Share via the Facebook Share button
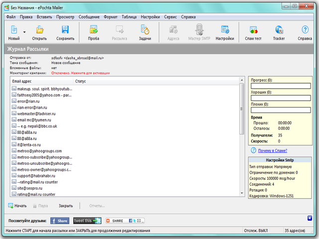319x239 pixels. pos(60,221)
